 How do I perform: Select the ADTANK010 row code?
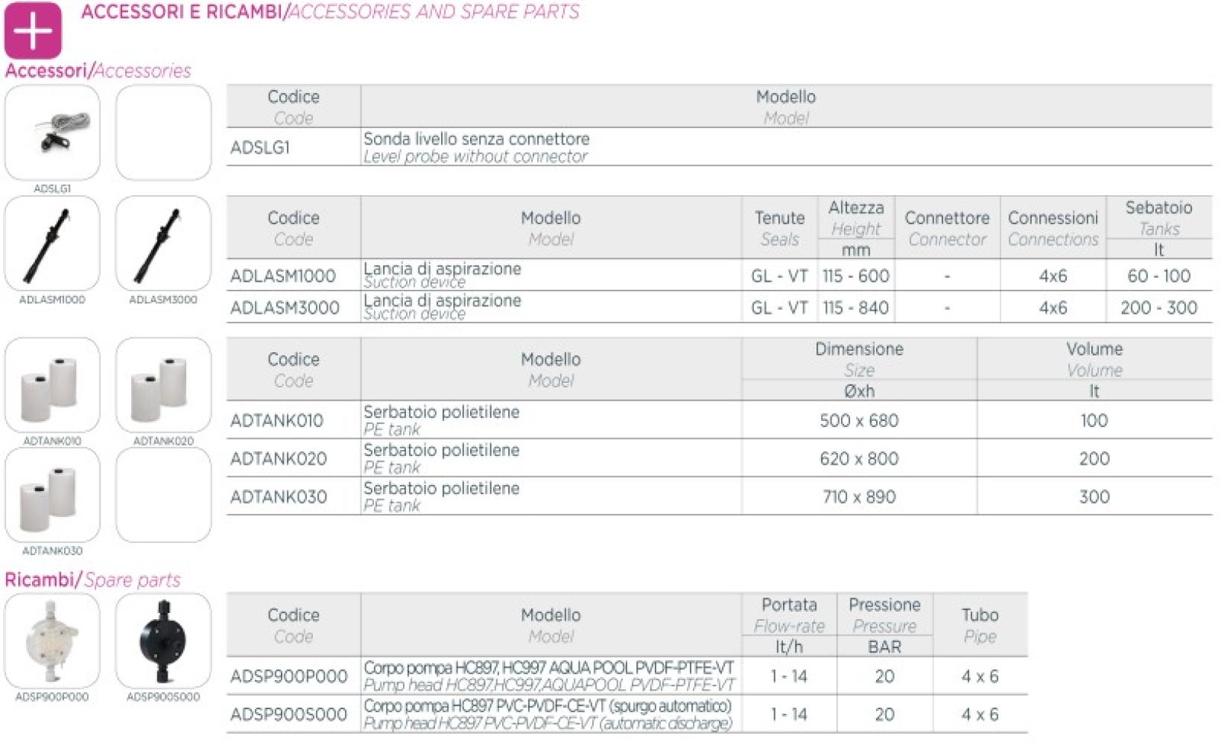[x=276, y=420]
